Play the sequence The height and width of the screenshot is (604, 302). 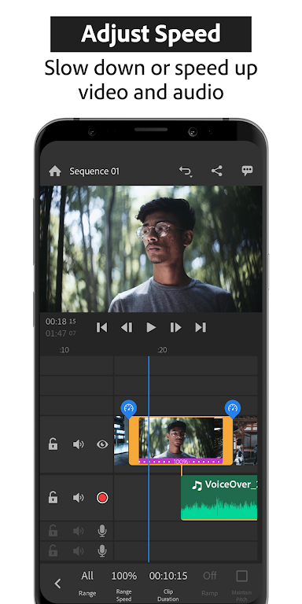pos(151,327)
